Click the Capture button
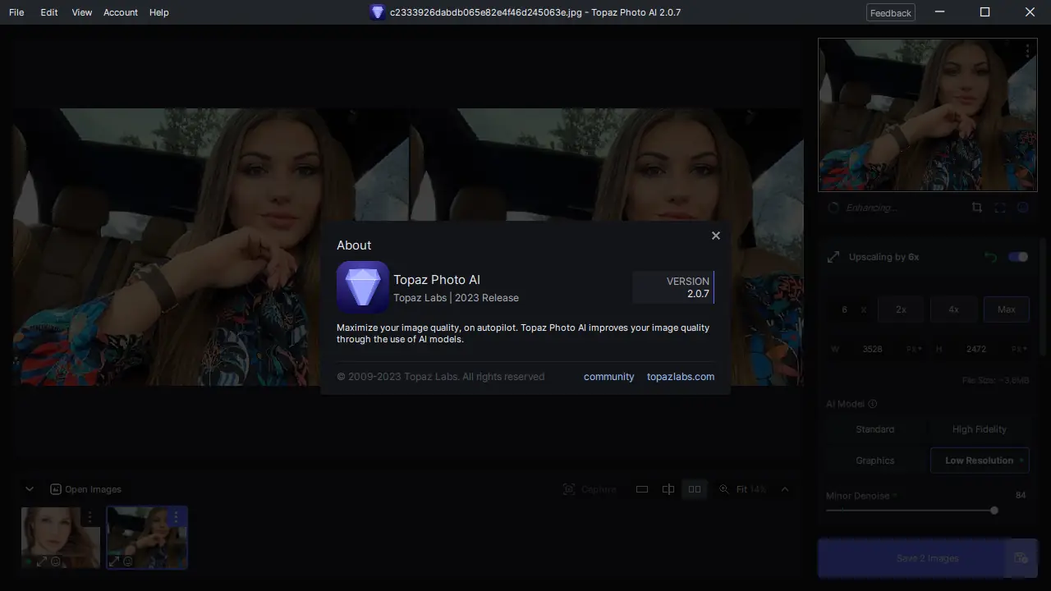This screenshot has height=591, width=1051. click(590, 489)
